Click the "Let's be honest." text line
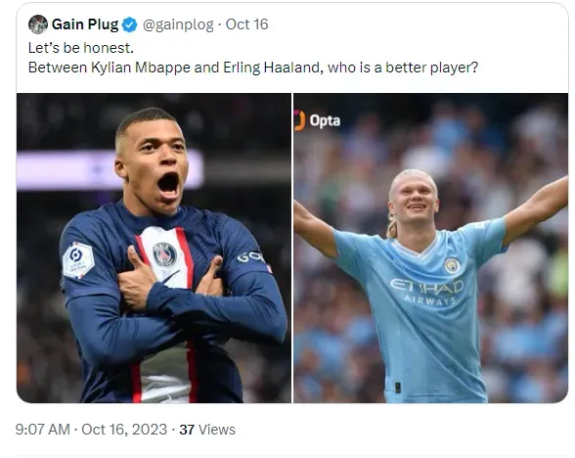This screenshot has width=575, height=458. (x=81, y=48)
